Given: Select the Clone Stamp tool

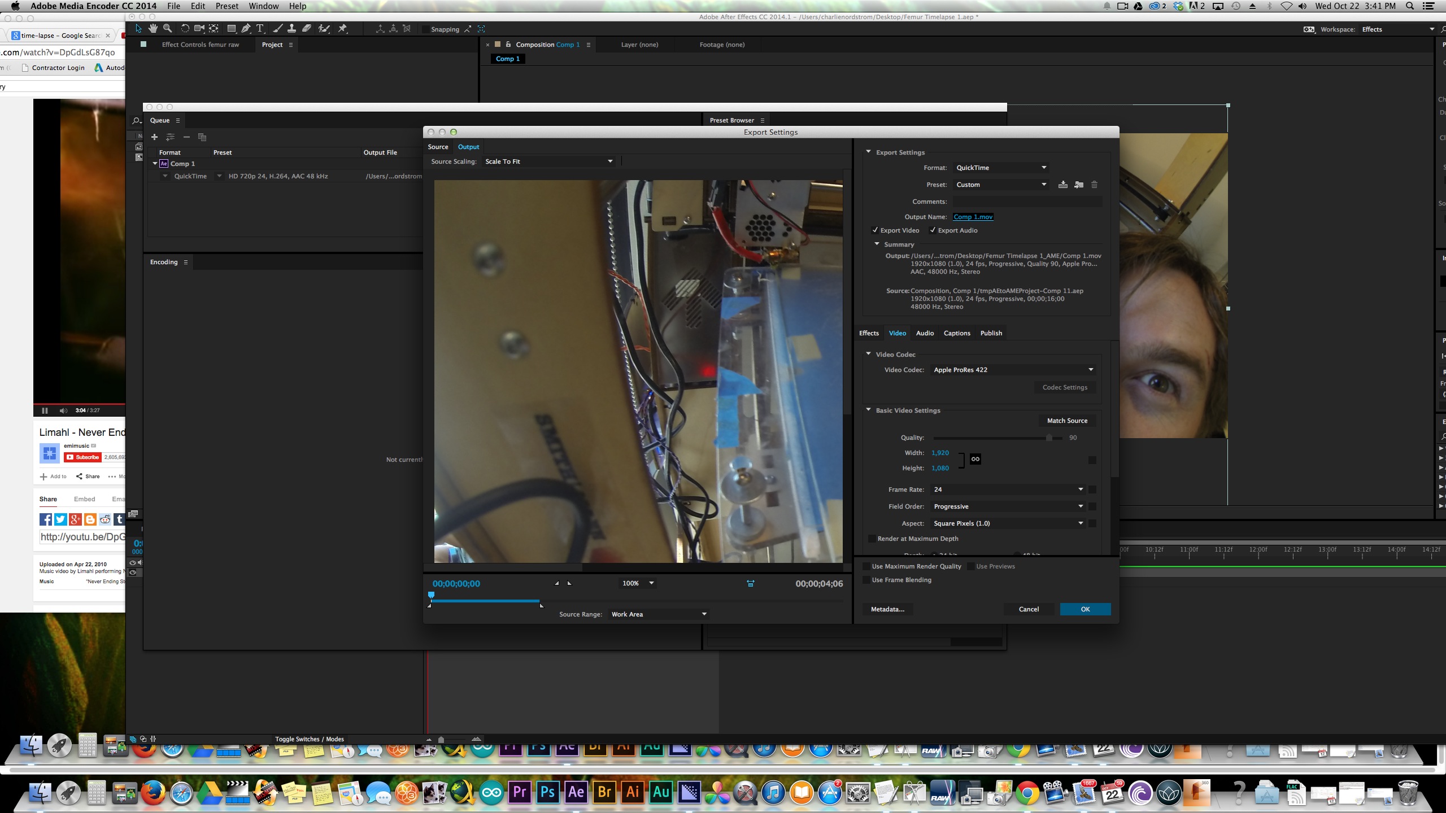Looking at the screenshot, I should 291,28.
